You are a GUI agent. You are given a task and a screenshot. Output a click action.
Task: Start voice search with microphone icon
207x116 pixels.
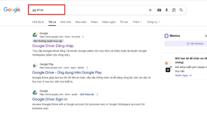(x=167, y=10)
